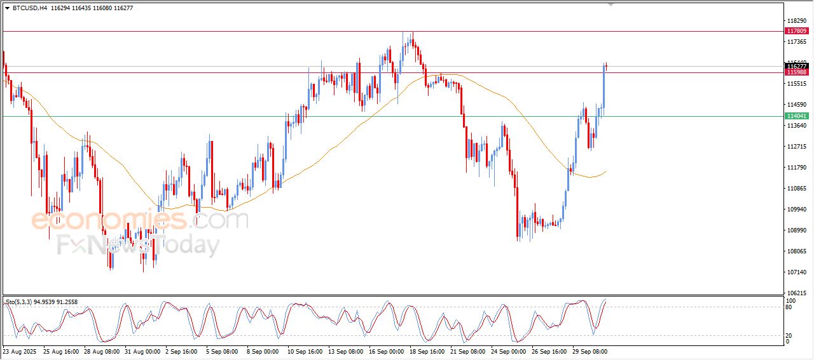Click the red 117809 price tag

click(x=796, y=30)
